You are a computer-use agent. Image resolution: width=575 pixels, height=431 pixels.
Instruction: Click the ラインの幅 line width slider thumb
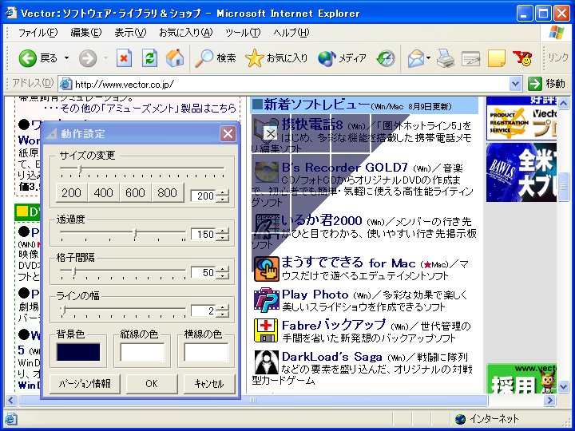(63, 310)
